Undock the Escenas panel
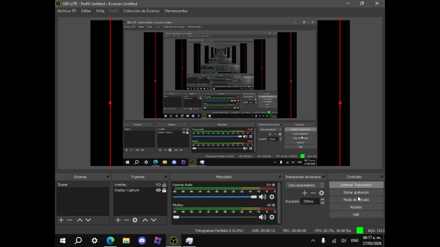The height and width of the screenshot is (247, 440). point(108,177)
